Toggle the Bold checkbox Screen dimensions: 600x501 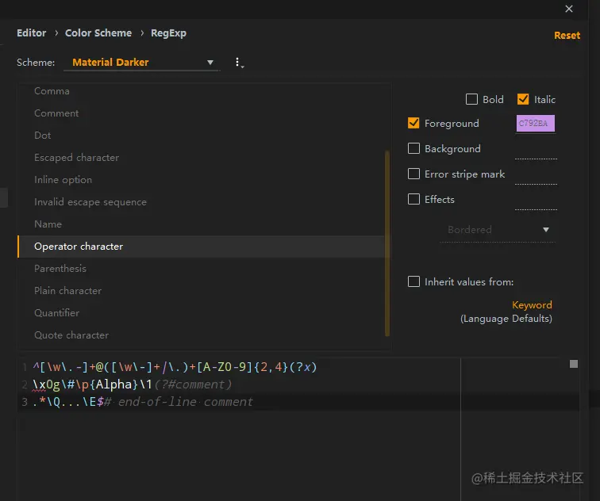pos(471,99)
